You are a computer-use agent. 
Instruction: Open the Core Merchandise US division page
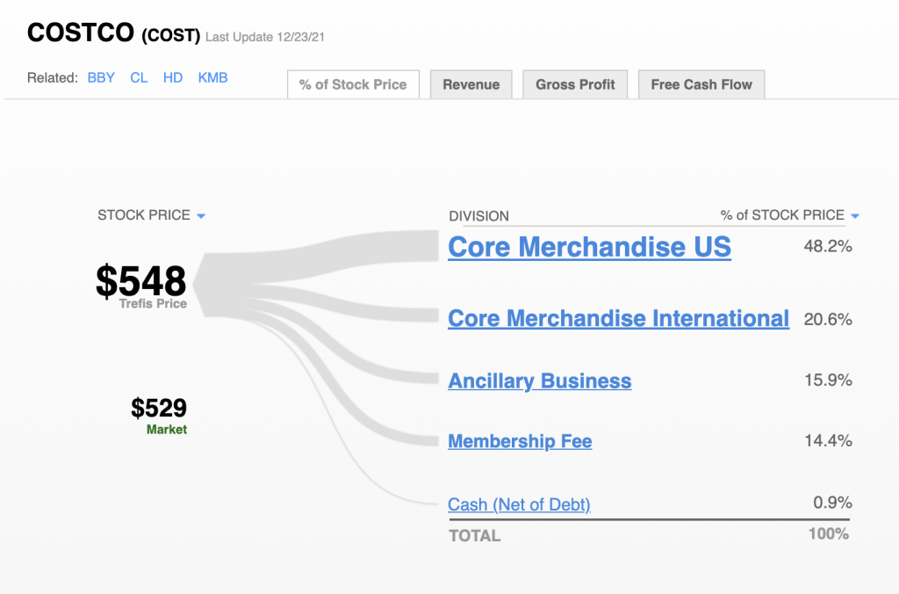tap(589, 247)
